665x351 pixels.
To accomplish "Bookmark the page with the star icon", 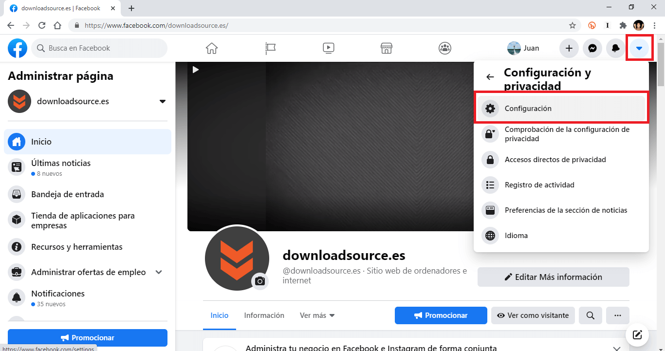I will [573, 25].
